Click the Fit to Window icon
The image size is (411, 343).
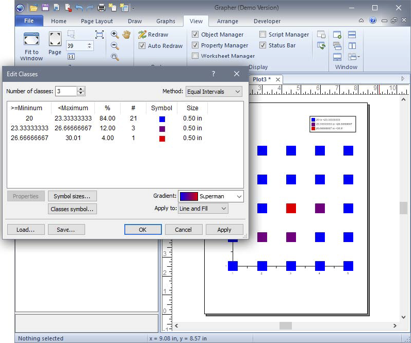pos(31,39)
